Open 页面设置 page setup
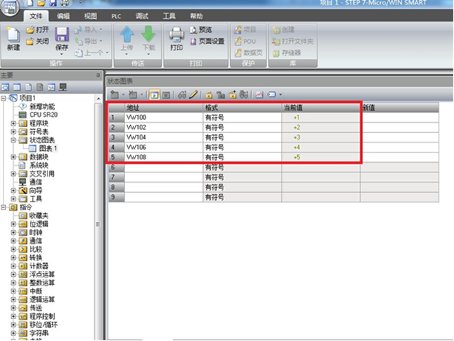454x341 pixels. [x=207, y=42]
